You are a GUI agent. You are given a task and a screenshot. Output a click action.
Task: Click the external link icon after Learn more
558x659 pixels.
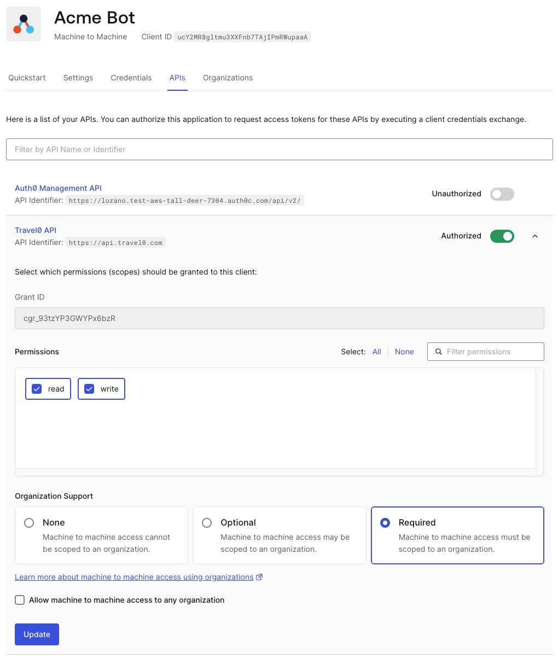pos(260,577)
